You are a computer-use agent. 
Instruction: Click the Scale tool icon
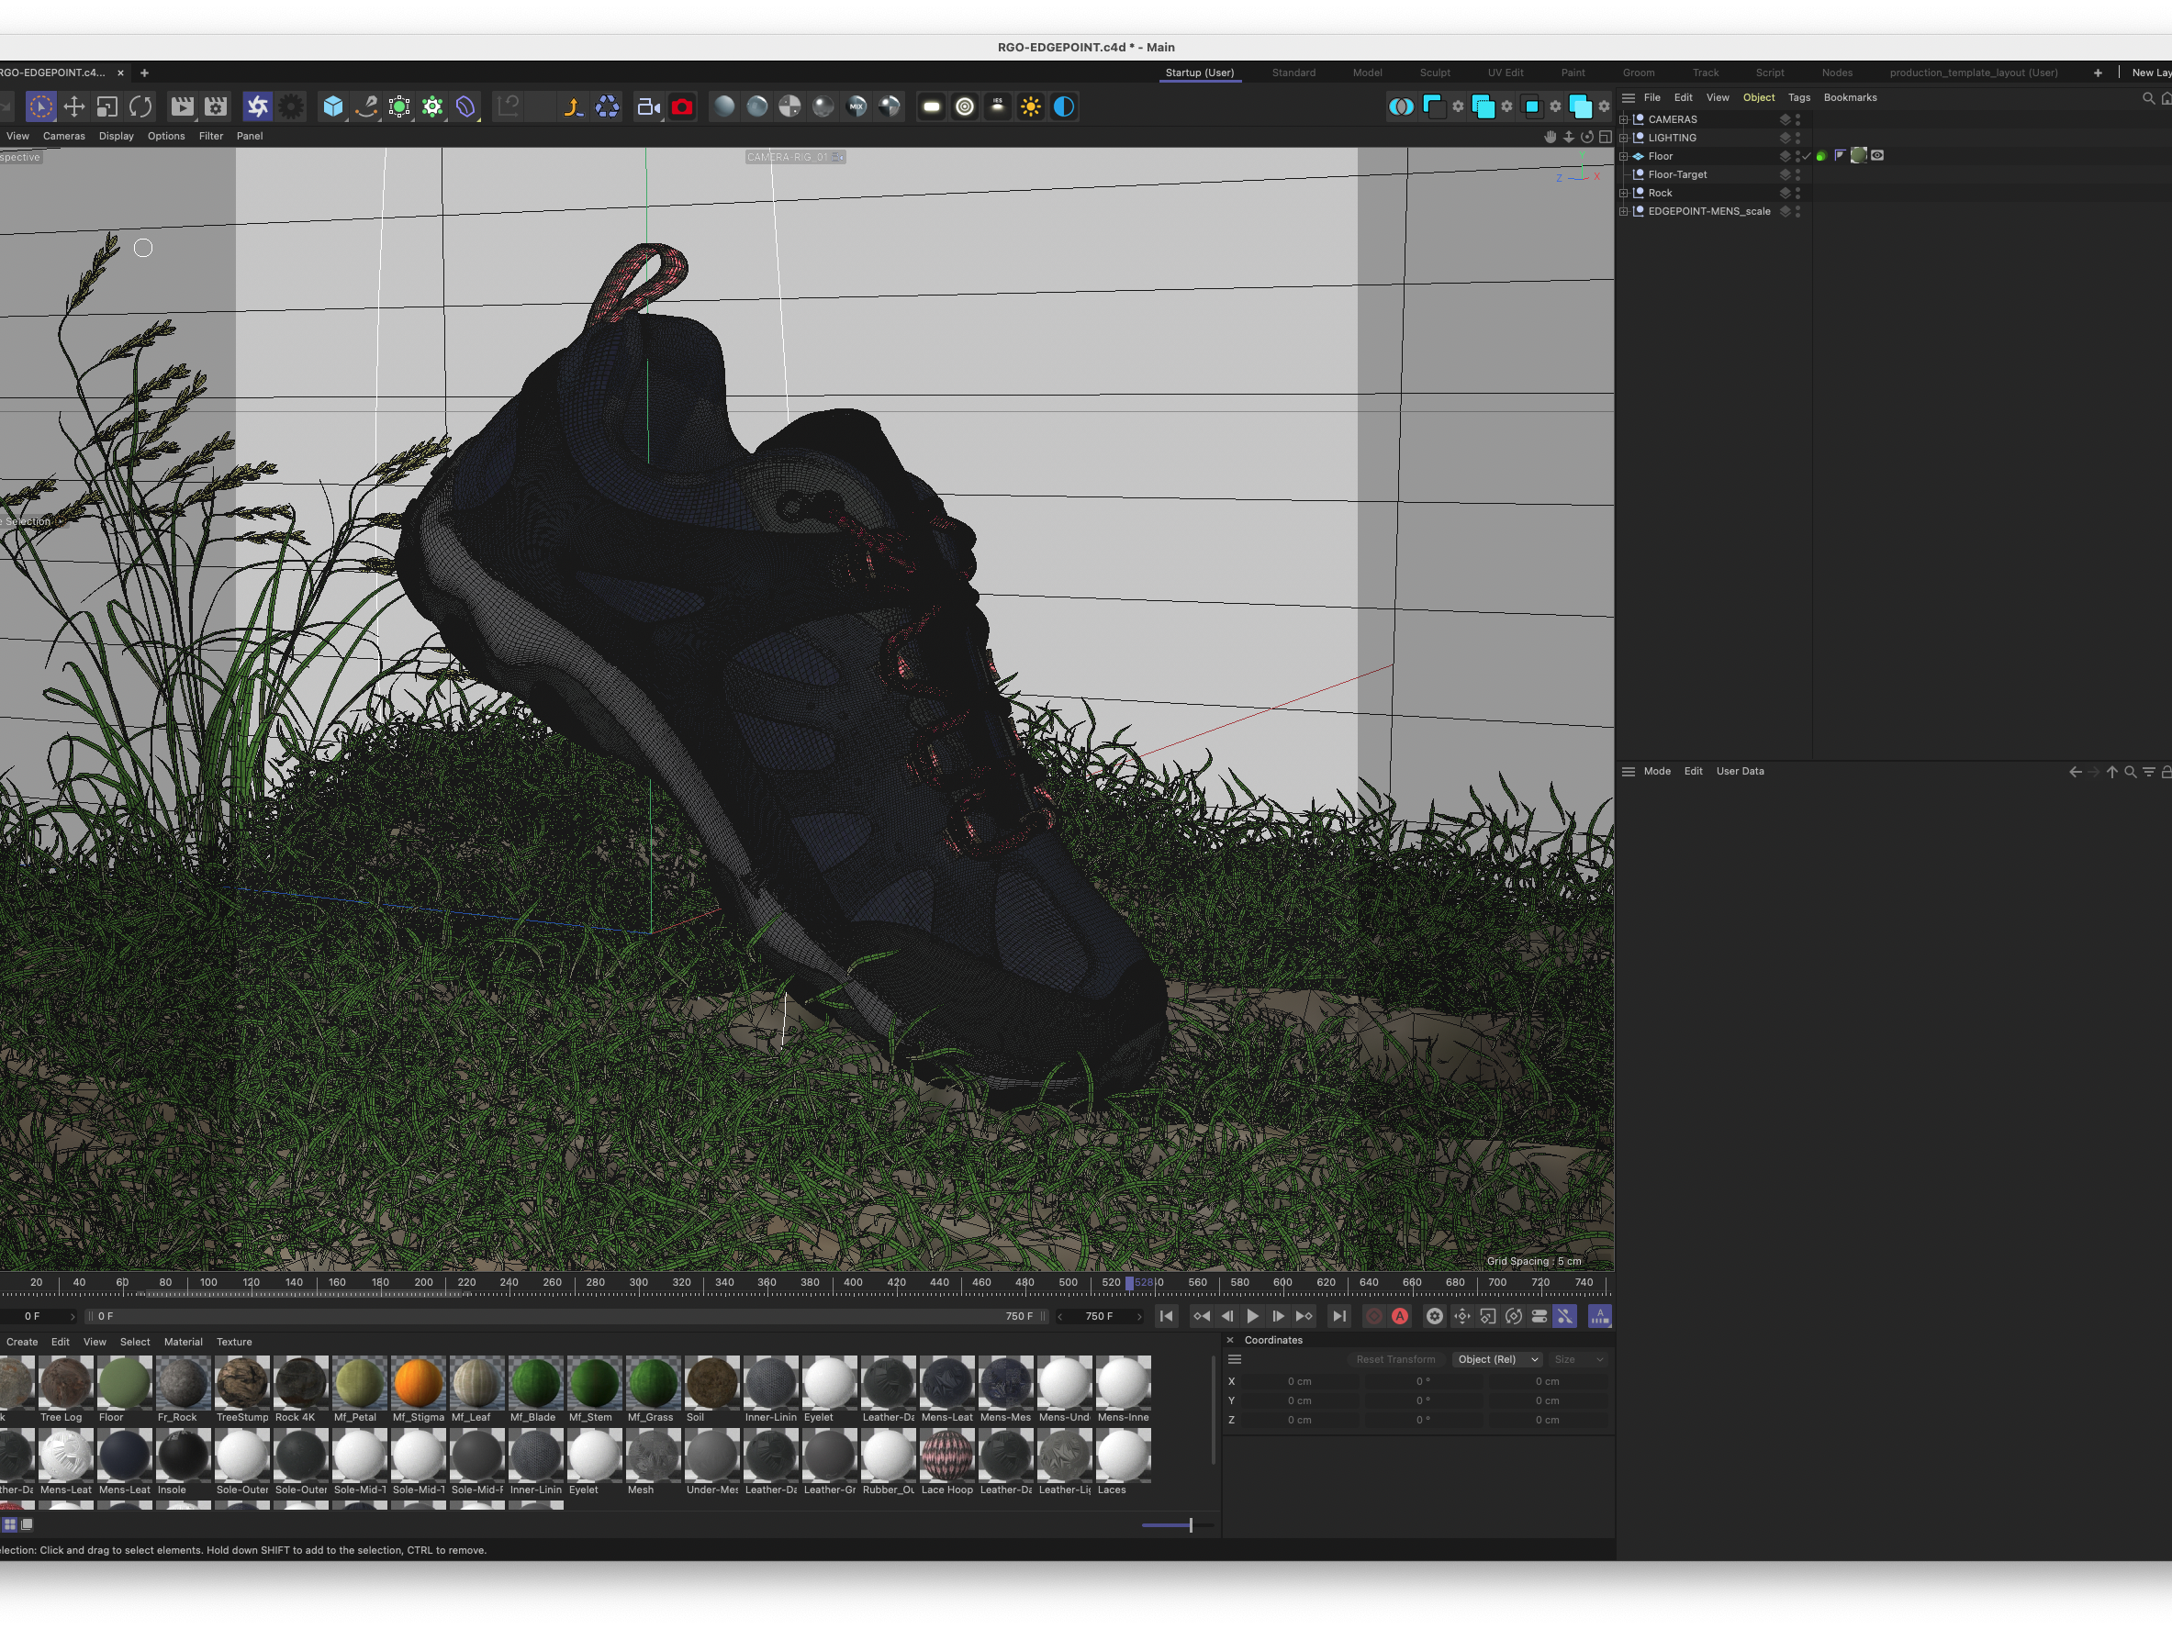coord(107,107)
